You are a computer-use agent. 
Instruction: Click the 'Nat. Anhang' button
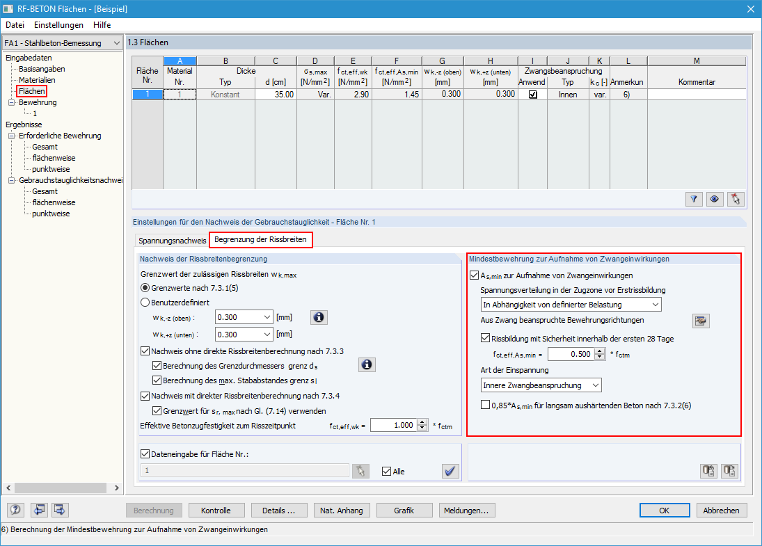point(342,510)
